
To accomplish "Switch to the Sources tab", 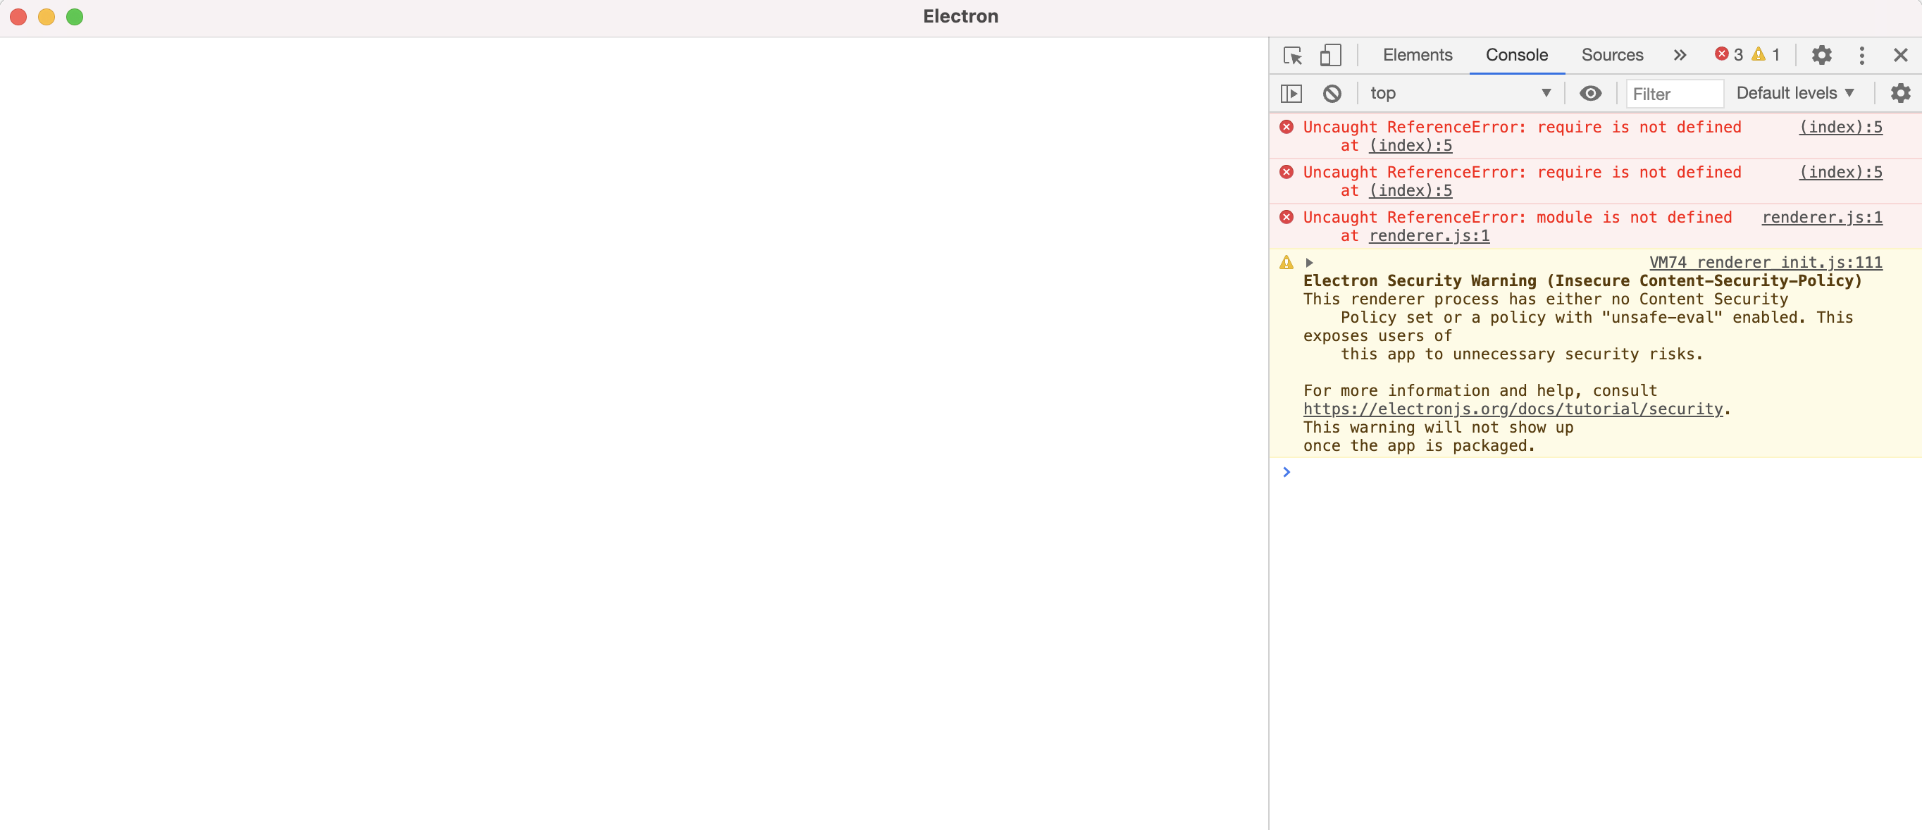I will (1611, 54).
